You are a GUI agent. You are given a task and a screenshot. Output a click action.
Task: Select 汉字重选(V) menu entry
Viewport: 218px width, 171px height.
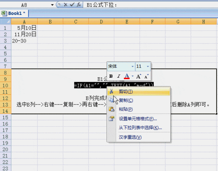(x=139, y=137)
